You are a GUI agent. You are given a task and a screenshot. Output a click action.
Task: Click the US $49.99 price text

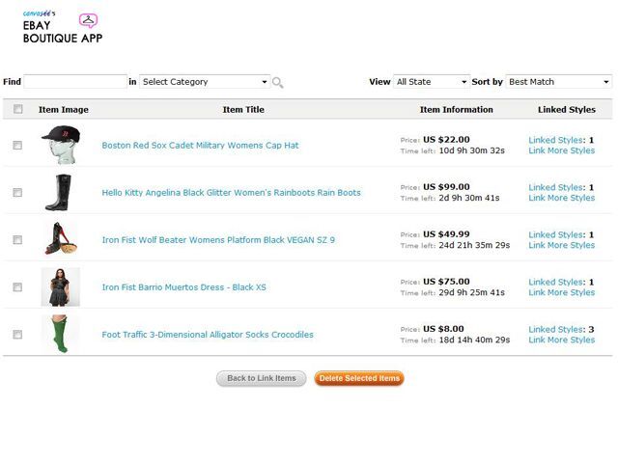click(x=446, y=233)
